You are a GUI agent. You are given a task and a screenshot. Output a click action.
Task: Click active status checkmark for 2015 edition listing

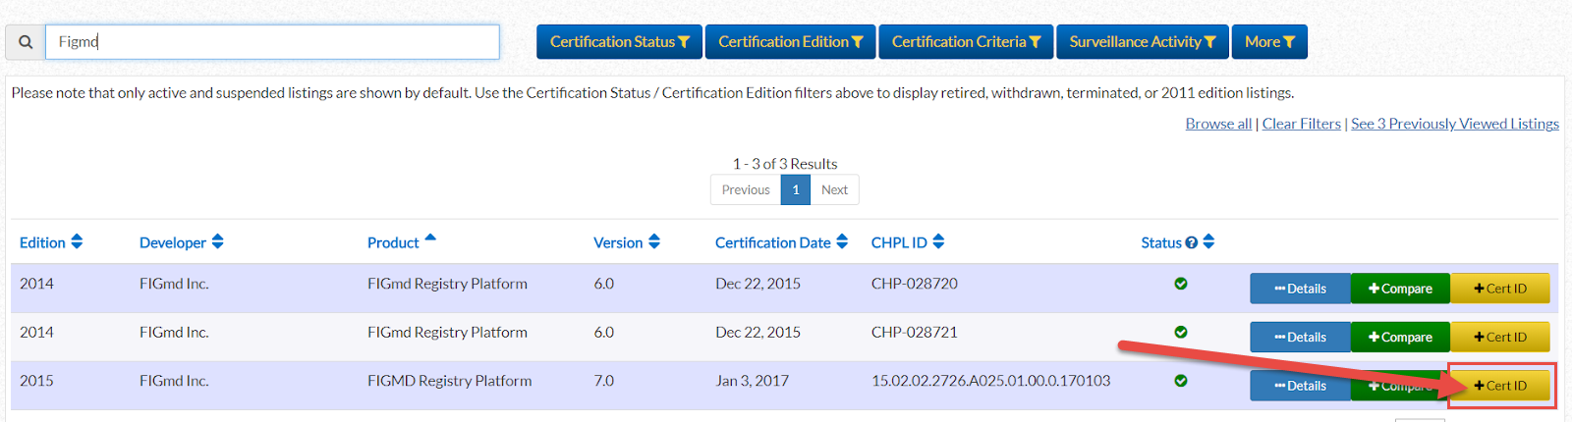tap(1181, 381)
